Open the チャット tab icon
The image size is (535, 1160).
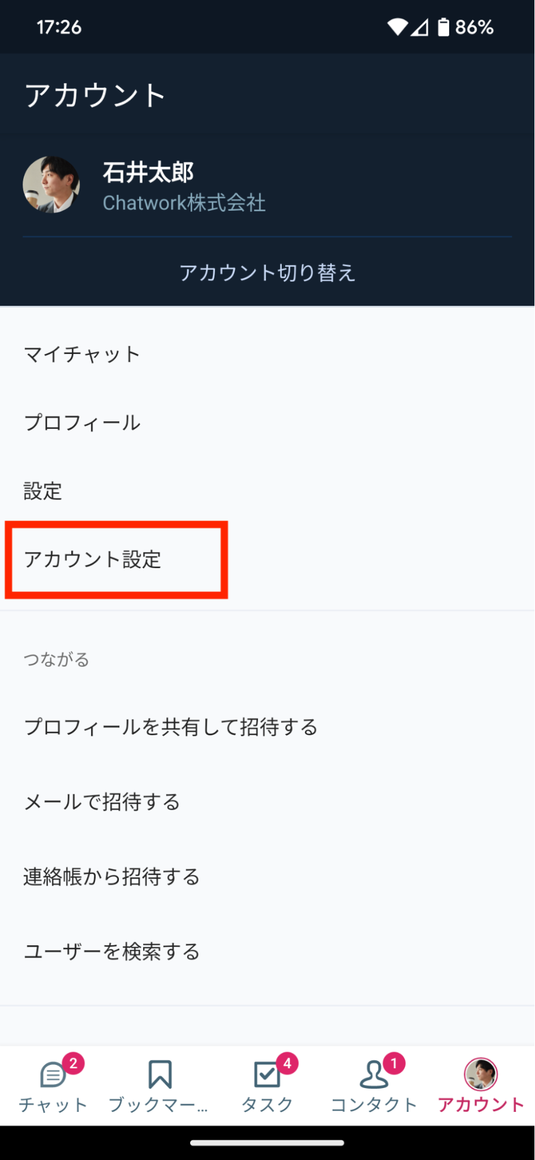53,1074
